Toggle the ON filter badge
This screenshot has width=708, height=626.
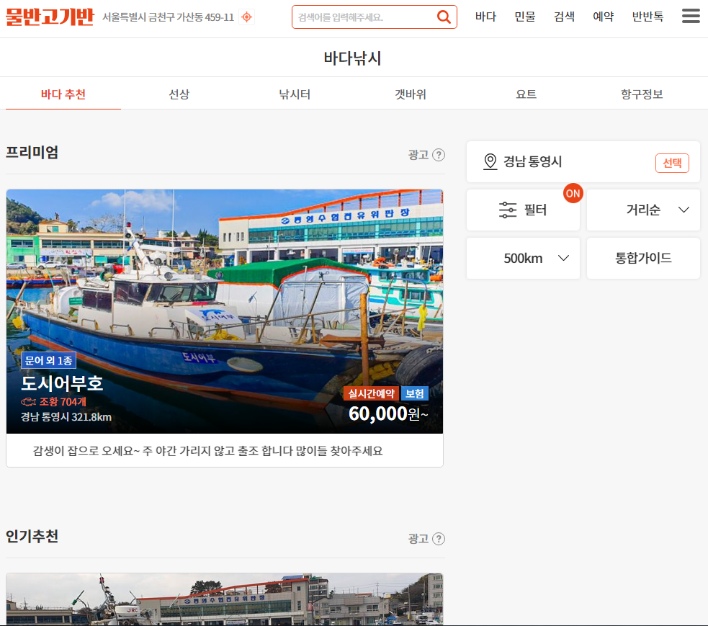pos(573,193)
